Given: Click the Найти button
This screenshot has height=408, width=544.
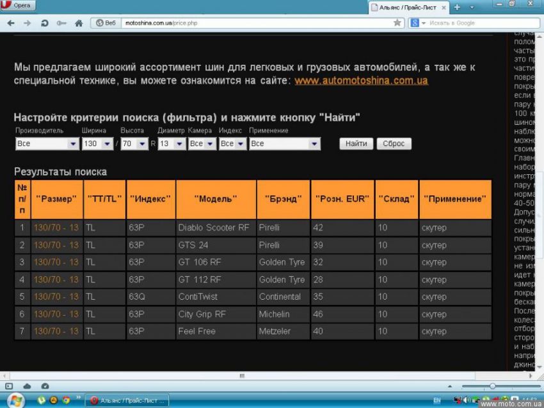Looking at the screenshot, I should [356, 143].
